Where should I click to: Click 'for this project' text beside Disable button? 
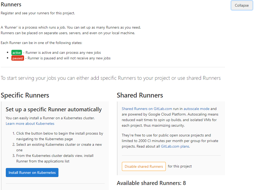click(180, 166)
